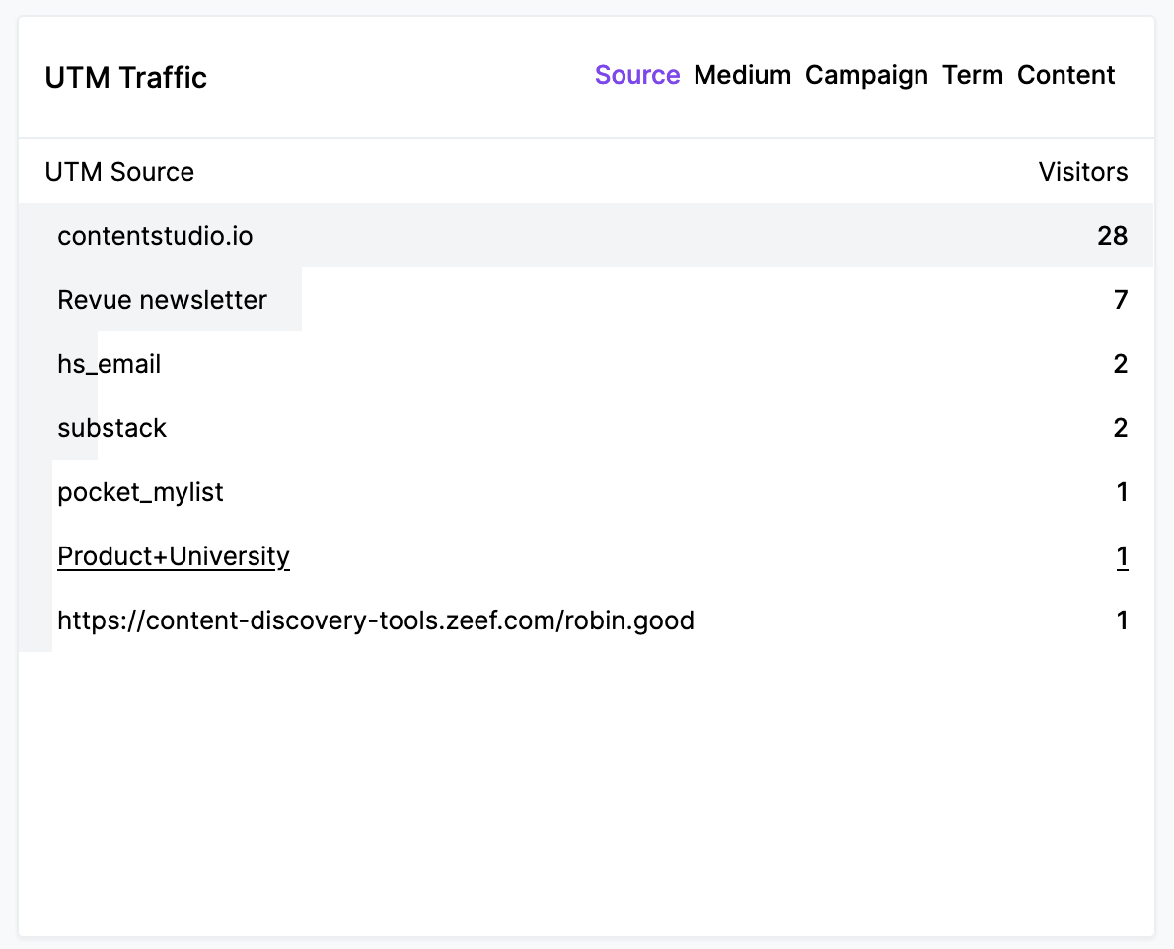This screenshot has height=949, width=1174.
Task: Click the visitor count 28
Action: [1112, 236]
